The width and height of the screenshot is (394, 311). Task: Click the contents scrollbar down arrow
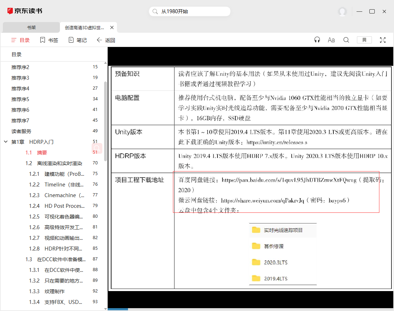coord(106,309)
